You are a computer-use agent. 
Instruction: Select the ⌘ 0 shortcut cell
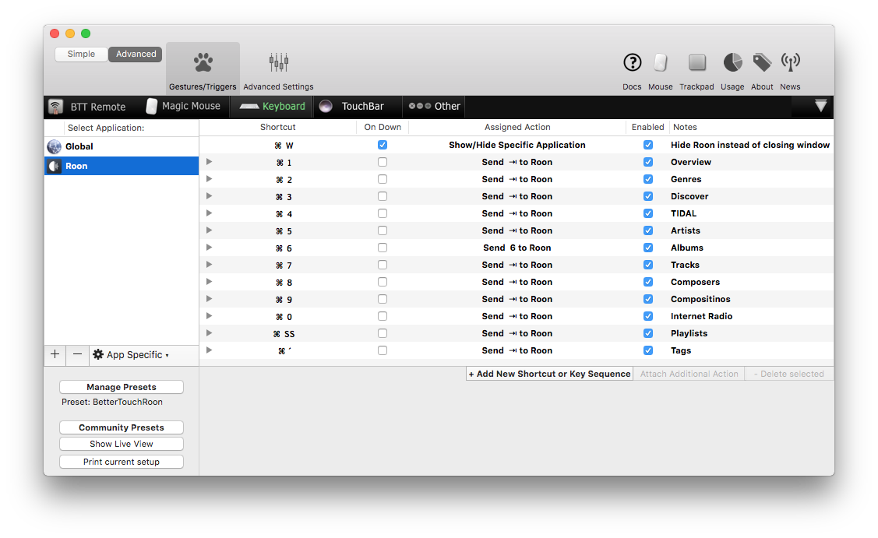tap(284, 317)
